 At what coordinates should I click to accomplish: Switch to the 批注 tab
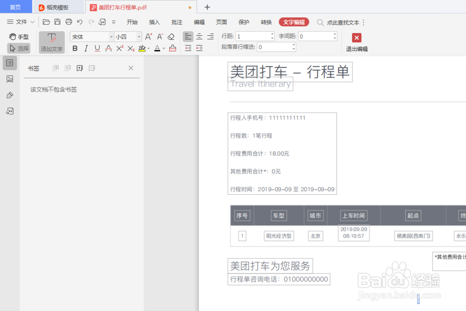click(177, 22)
